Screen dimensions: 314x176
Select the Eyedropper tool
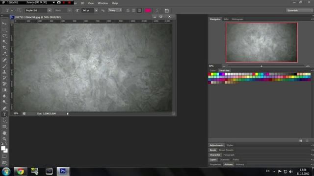(4, 54)
